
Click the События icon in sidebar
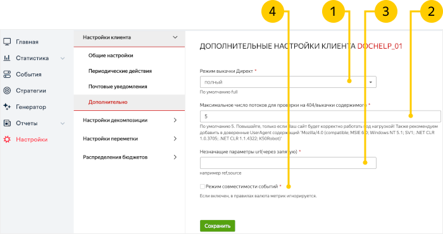point(7,74)
